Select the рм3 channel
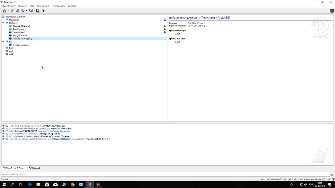The height and width of the screenshot is (188, 335). (11, 51)
